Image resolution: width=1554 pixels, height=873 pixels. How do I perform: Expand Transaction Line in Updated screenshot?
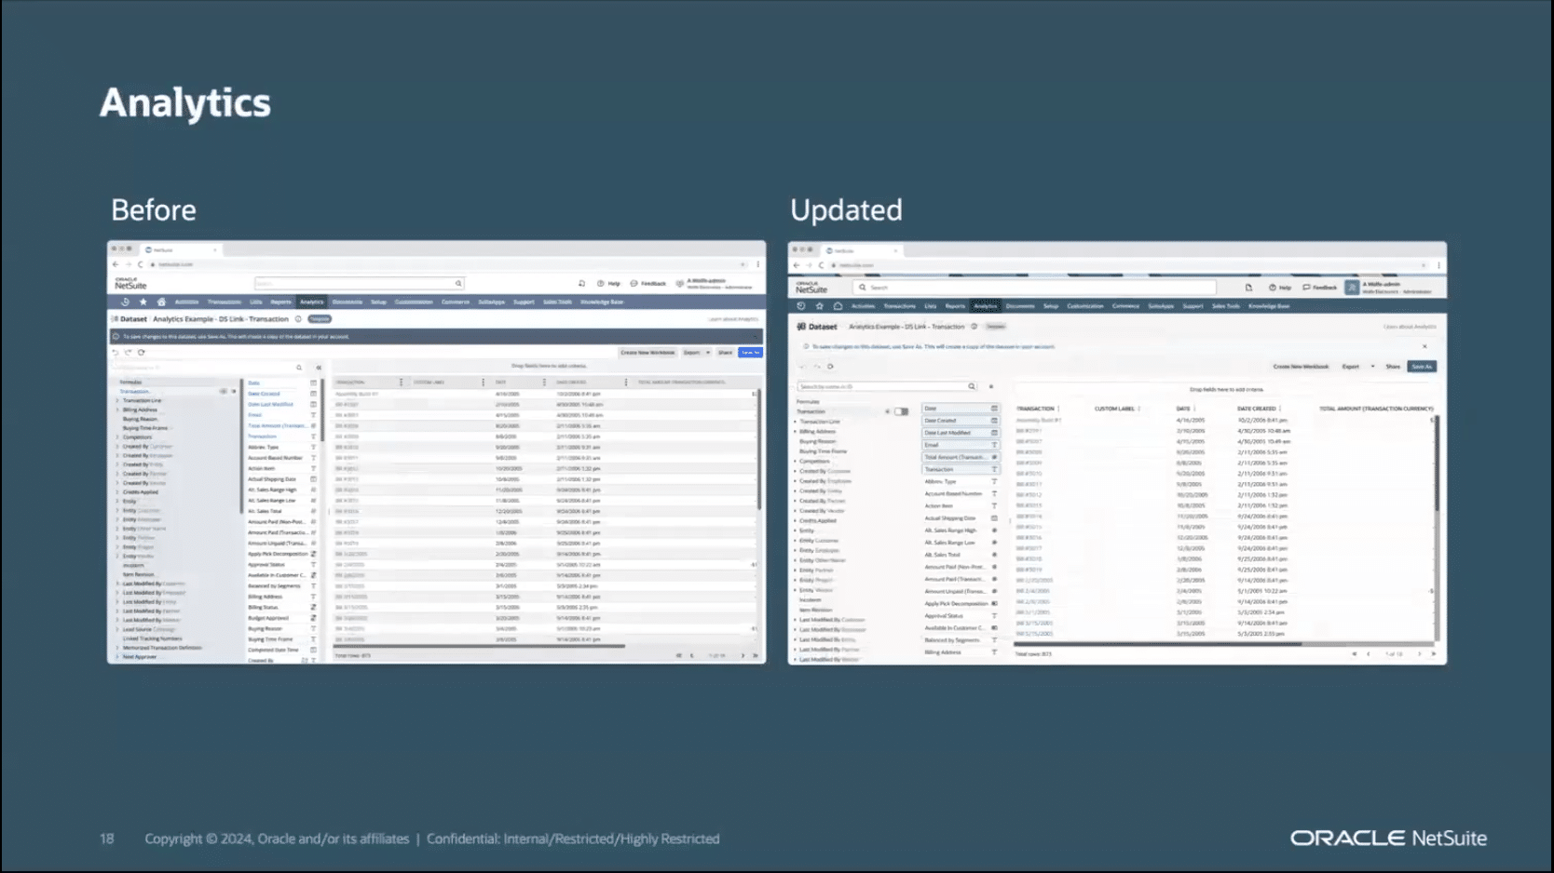point(796,422)
